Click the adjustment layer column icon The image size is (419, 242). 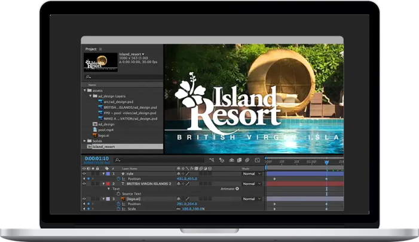tap(205, 169)
